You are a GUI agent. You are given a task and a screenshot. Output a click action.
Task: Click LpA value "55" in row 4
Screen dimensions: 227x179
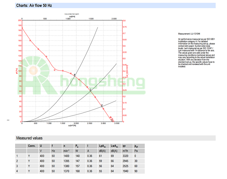(100, 171)
